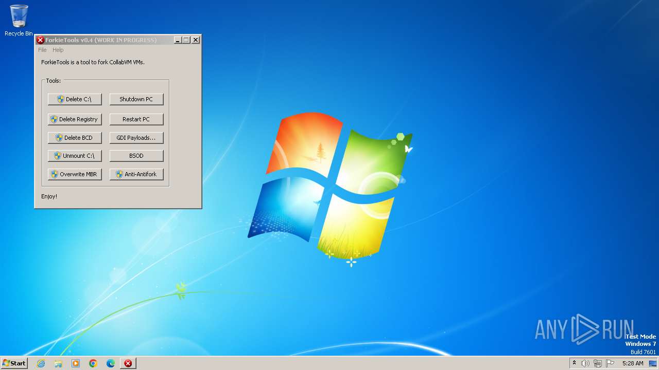Viewport: 659px width, 370px height.
Task: Select the ForkieTools taskbar button
Action: click(x=128, y=363)
